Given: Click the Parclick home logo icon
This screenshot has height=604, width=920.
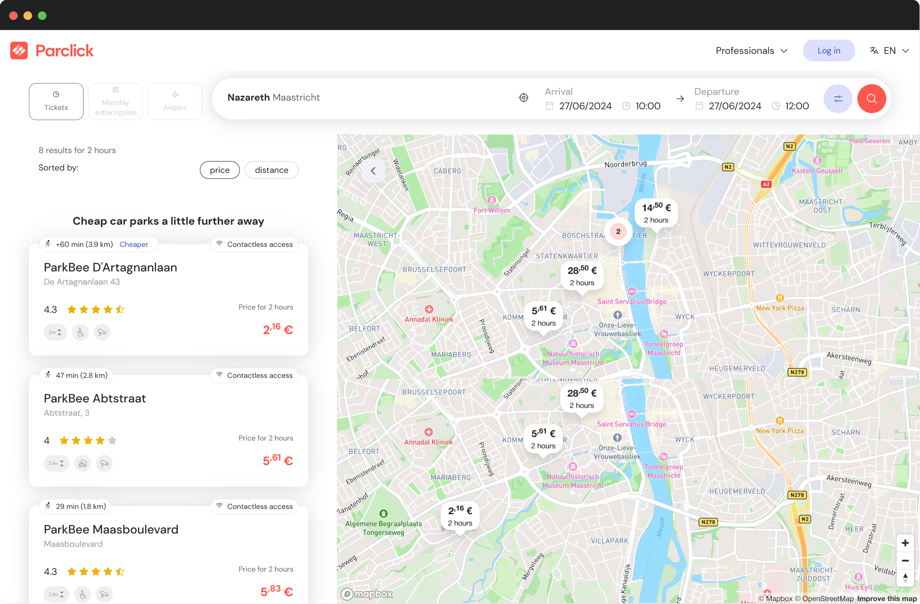Looking at the screenshot, I should (x=19, y=50).
